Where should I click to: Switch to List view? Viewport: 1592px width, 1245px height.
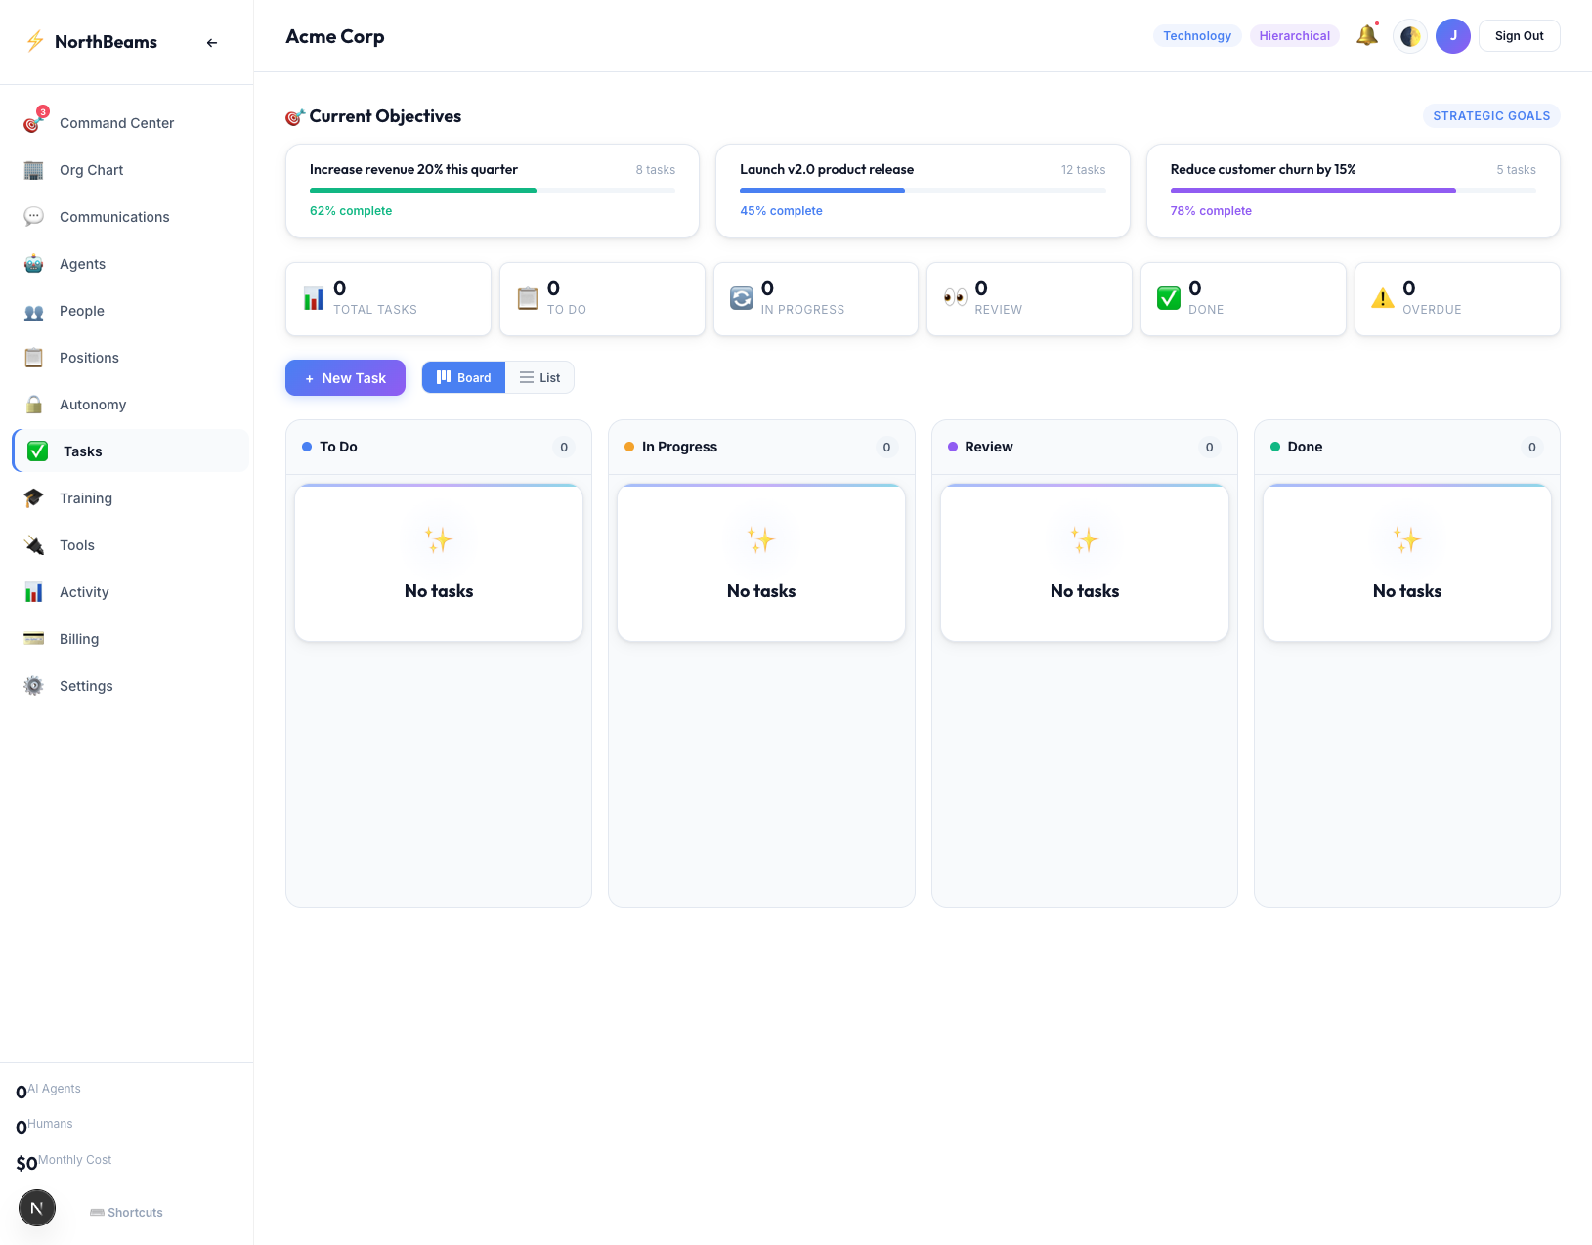coord(539,377)
